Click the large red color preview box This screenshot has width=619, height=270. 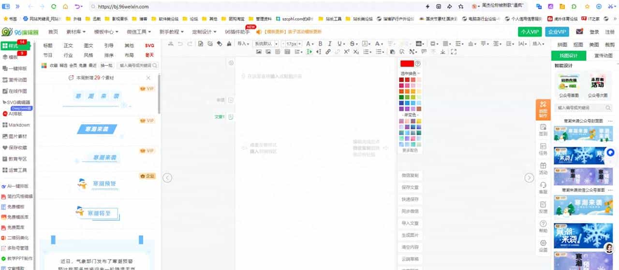[x=407, y=63]
